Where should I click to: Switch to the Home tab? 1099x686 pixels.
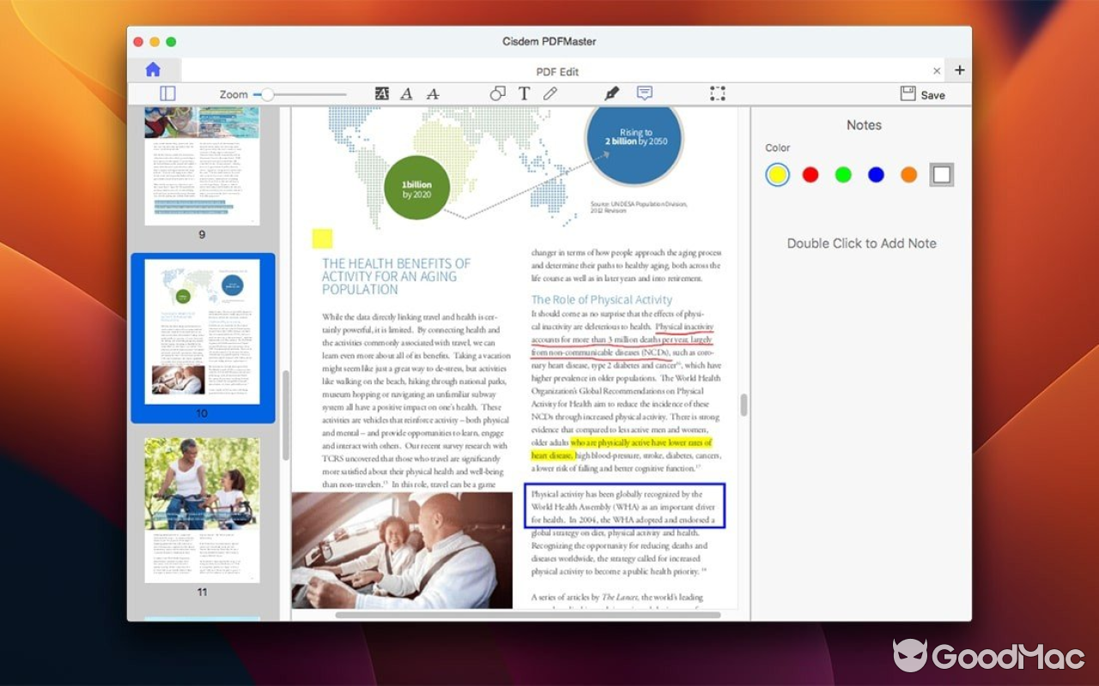coord(155,69)
